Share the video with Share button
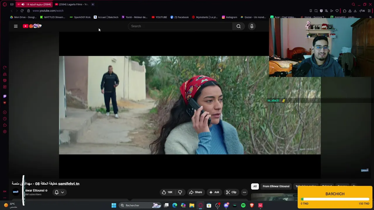The image size is (374, 210). coord(196,192)
